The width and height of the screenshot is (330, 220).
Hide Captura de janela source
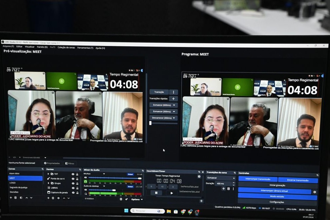pyautogui.click(x=73, y=192)
